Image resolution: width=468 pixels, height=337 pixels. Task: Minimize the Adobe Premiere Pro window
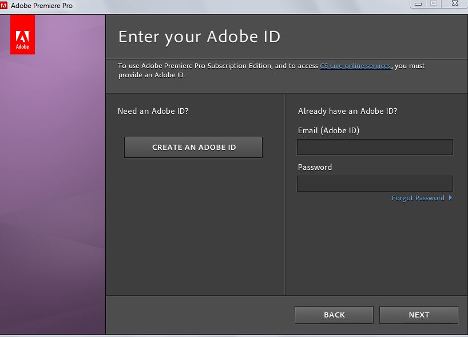pos(418,3)
